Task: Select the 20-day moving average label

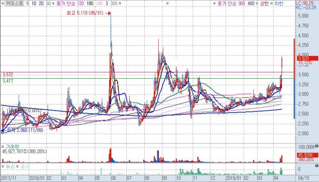Action: (x=41, y=3)
